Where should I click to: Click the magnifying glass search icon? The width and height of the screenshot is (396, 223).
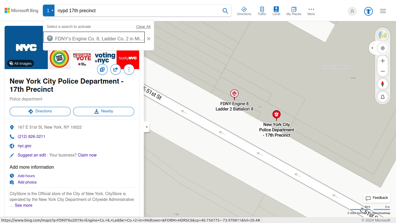click(225, 11)
